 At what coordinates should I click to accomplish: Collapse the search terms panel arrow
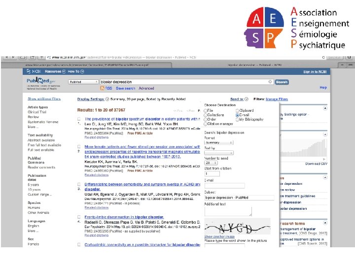(x=325, y=223)
